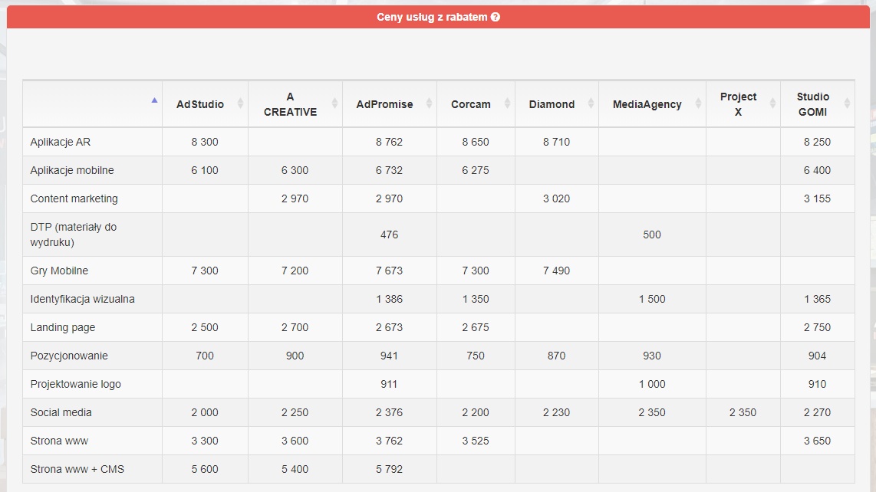Viewport: 876px width, 492px height.
Task: Select the Aplikacje mobilne row label
Action: click(72, 170)
